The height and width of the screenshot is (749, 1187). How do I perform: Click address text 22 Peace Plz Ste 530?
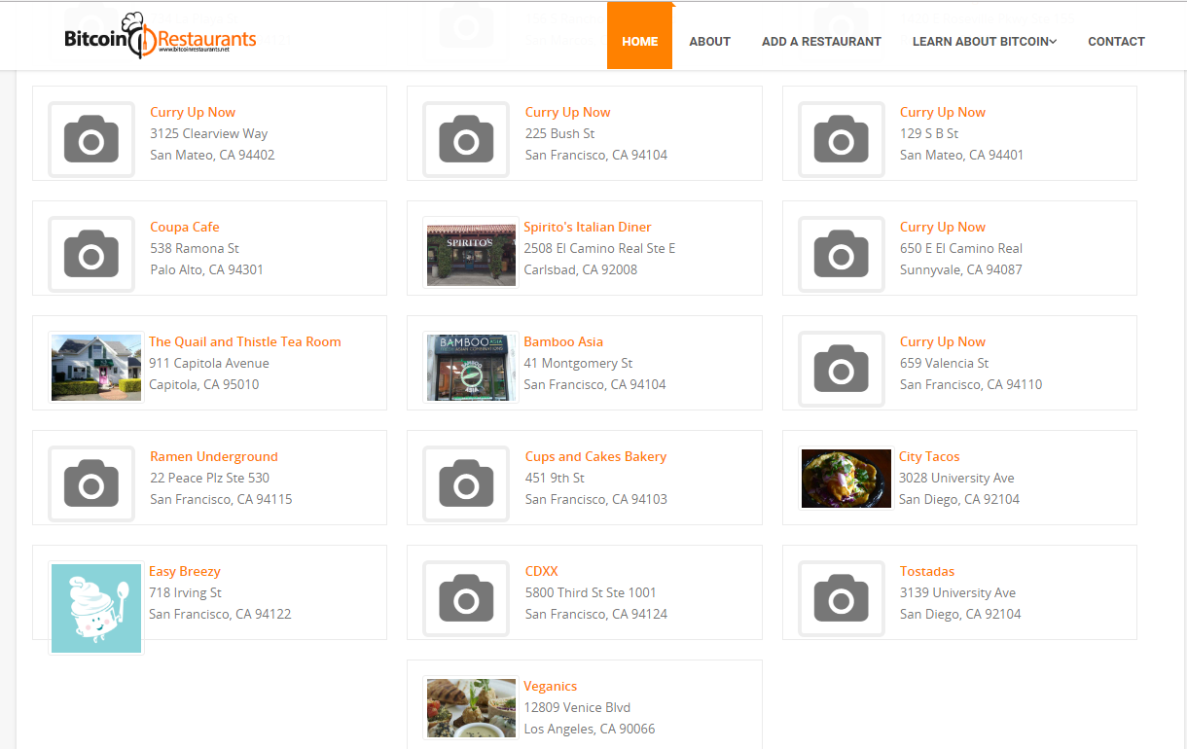(x=210, y=478)
